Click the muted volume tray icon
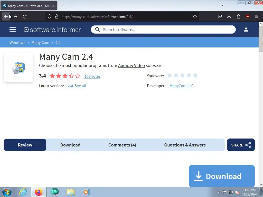 (237, 192)
